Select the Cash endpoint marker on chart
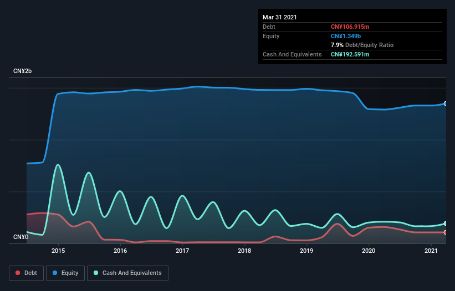 coord(446,224)
